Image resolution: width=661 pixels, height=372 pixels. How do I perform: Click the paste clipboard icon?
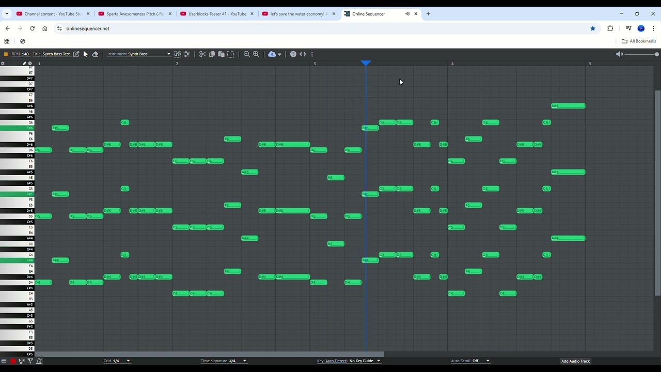(221, 54)
